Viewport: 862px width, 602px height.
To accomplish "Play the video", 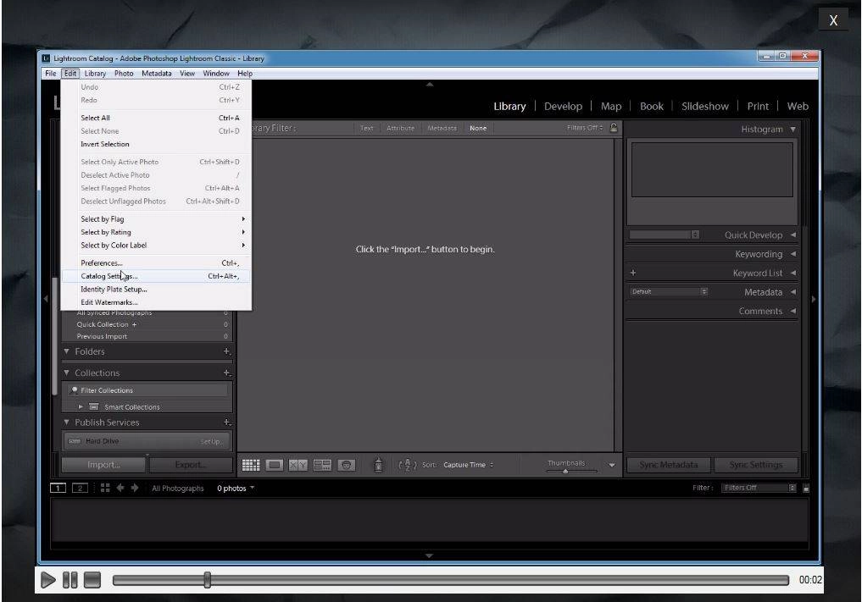I will click(47, 580).
